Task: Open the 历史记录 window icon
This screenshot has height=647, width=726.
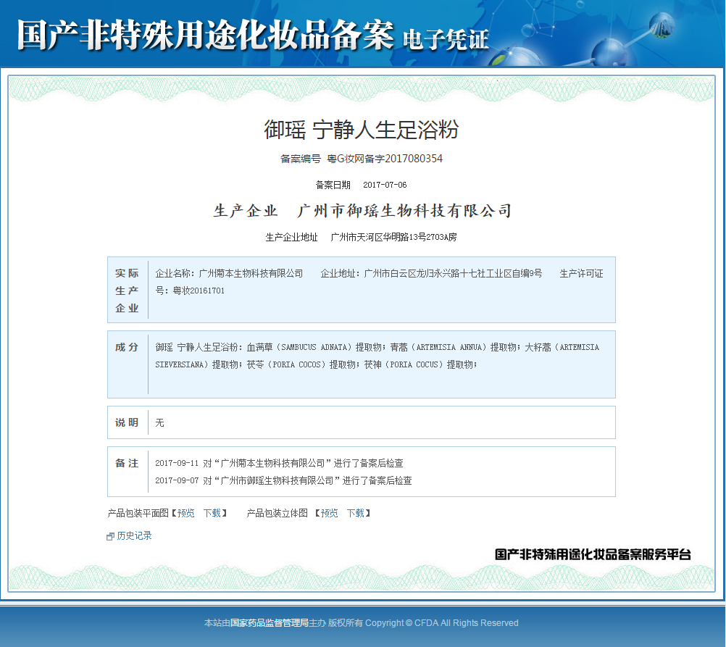Action: pos(109,536)
